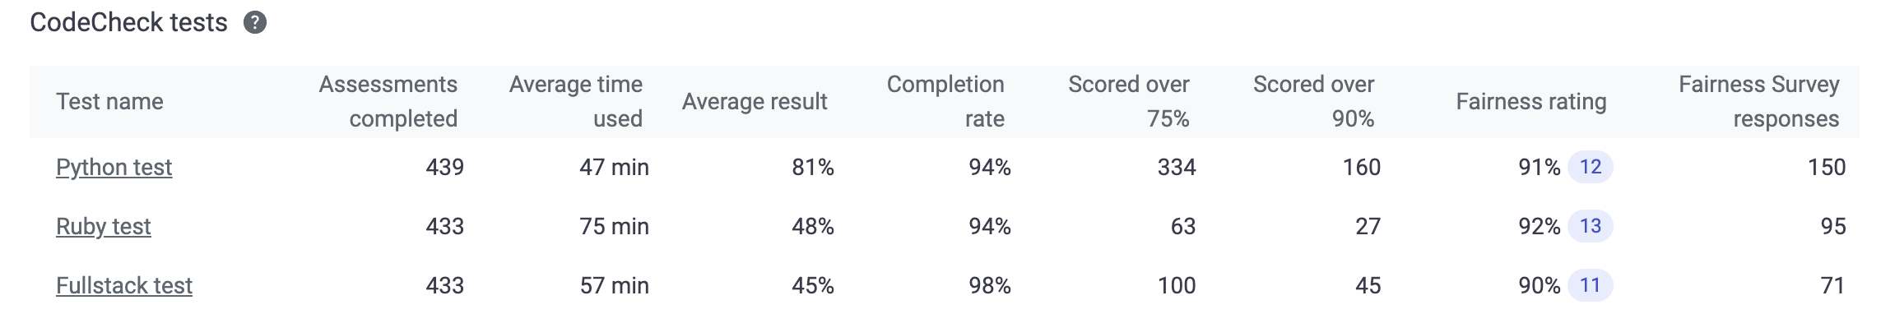Click the 11 badge next to Fullstack fairness rating
Viewport: 1881px width, 314px height.
[1590, 285]
